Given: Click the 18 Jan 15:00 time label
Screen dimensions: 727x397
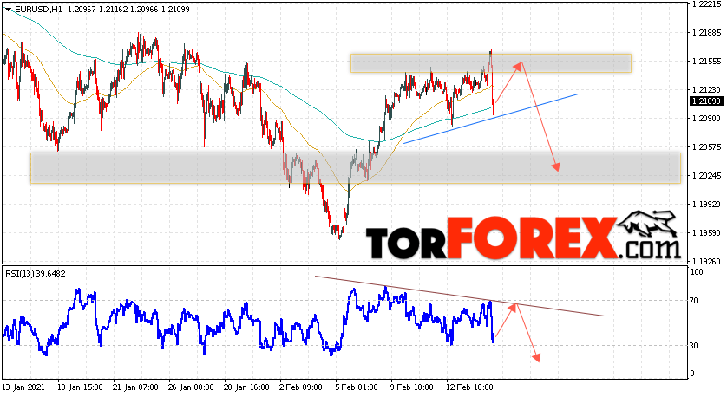Looking at the screenshot, I should coord(80,387).
